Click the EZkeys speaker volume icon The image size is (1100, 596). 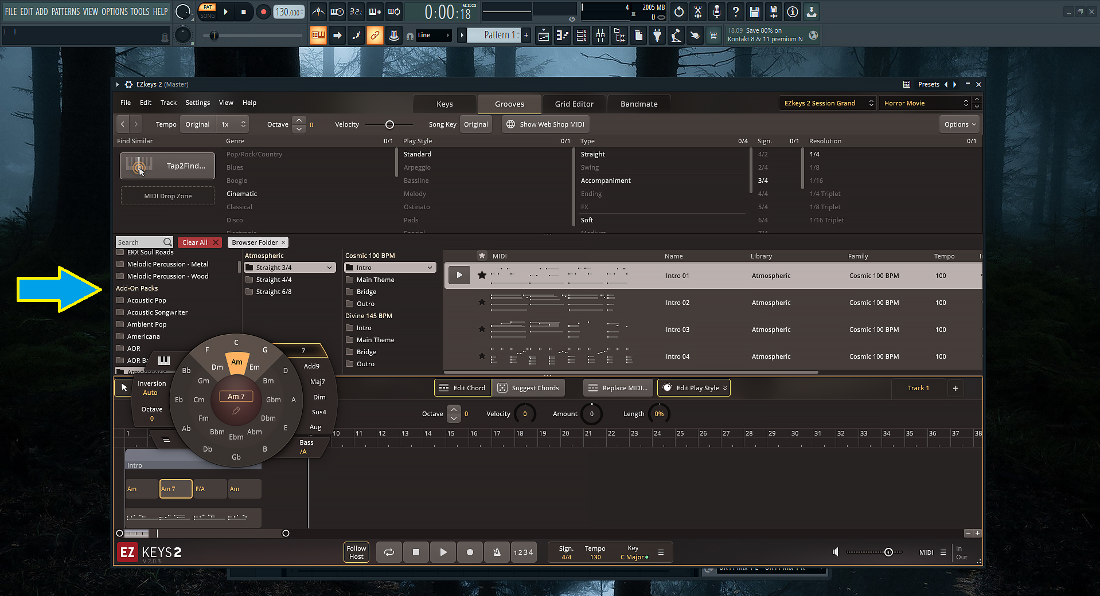click(x=836, y=552)
